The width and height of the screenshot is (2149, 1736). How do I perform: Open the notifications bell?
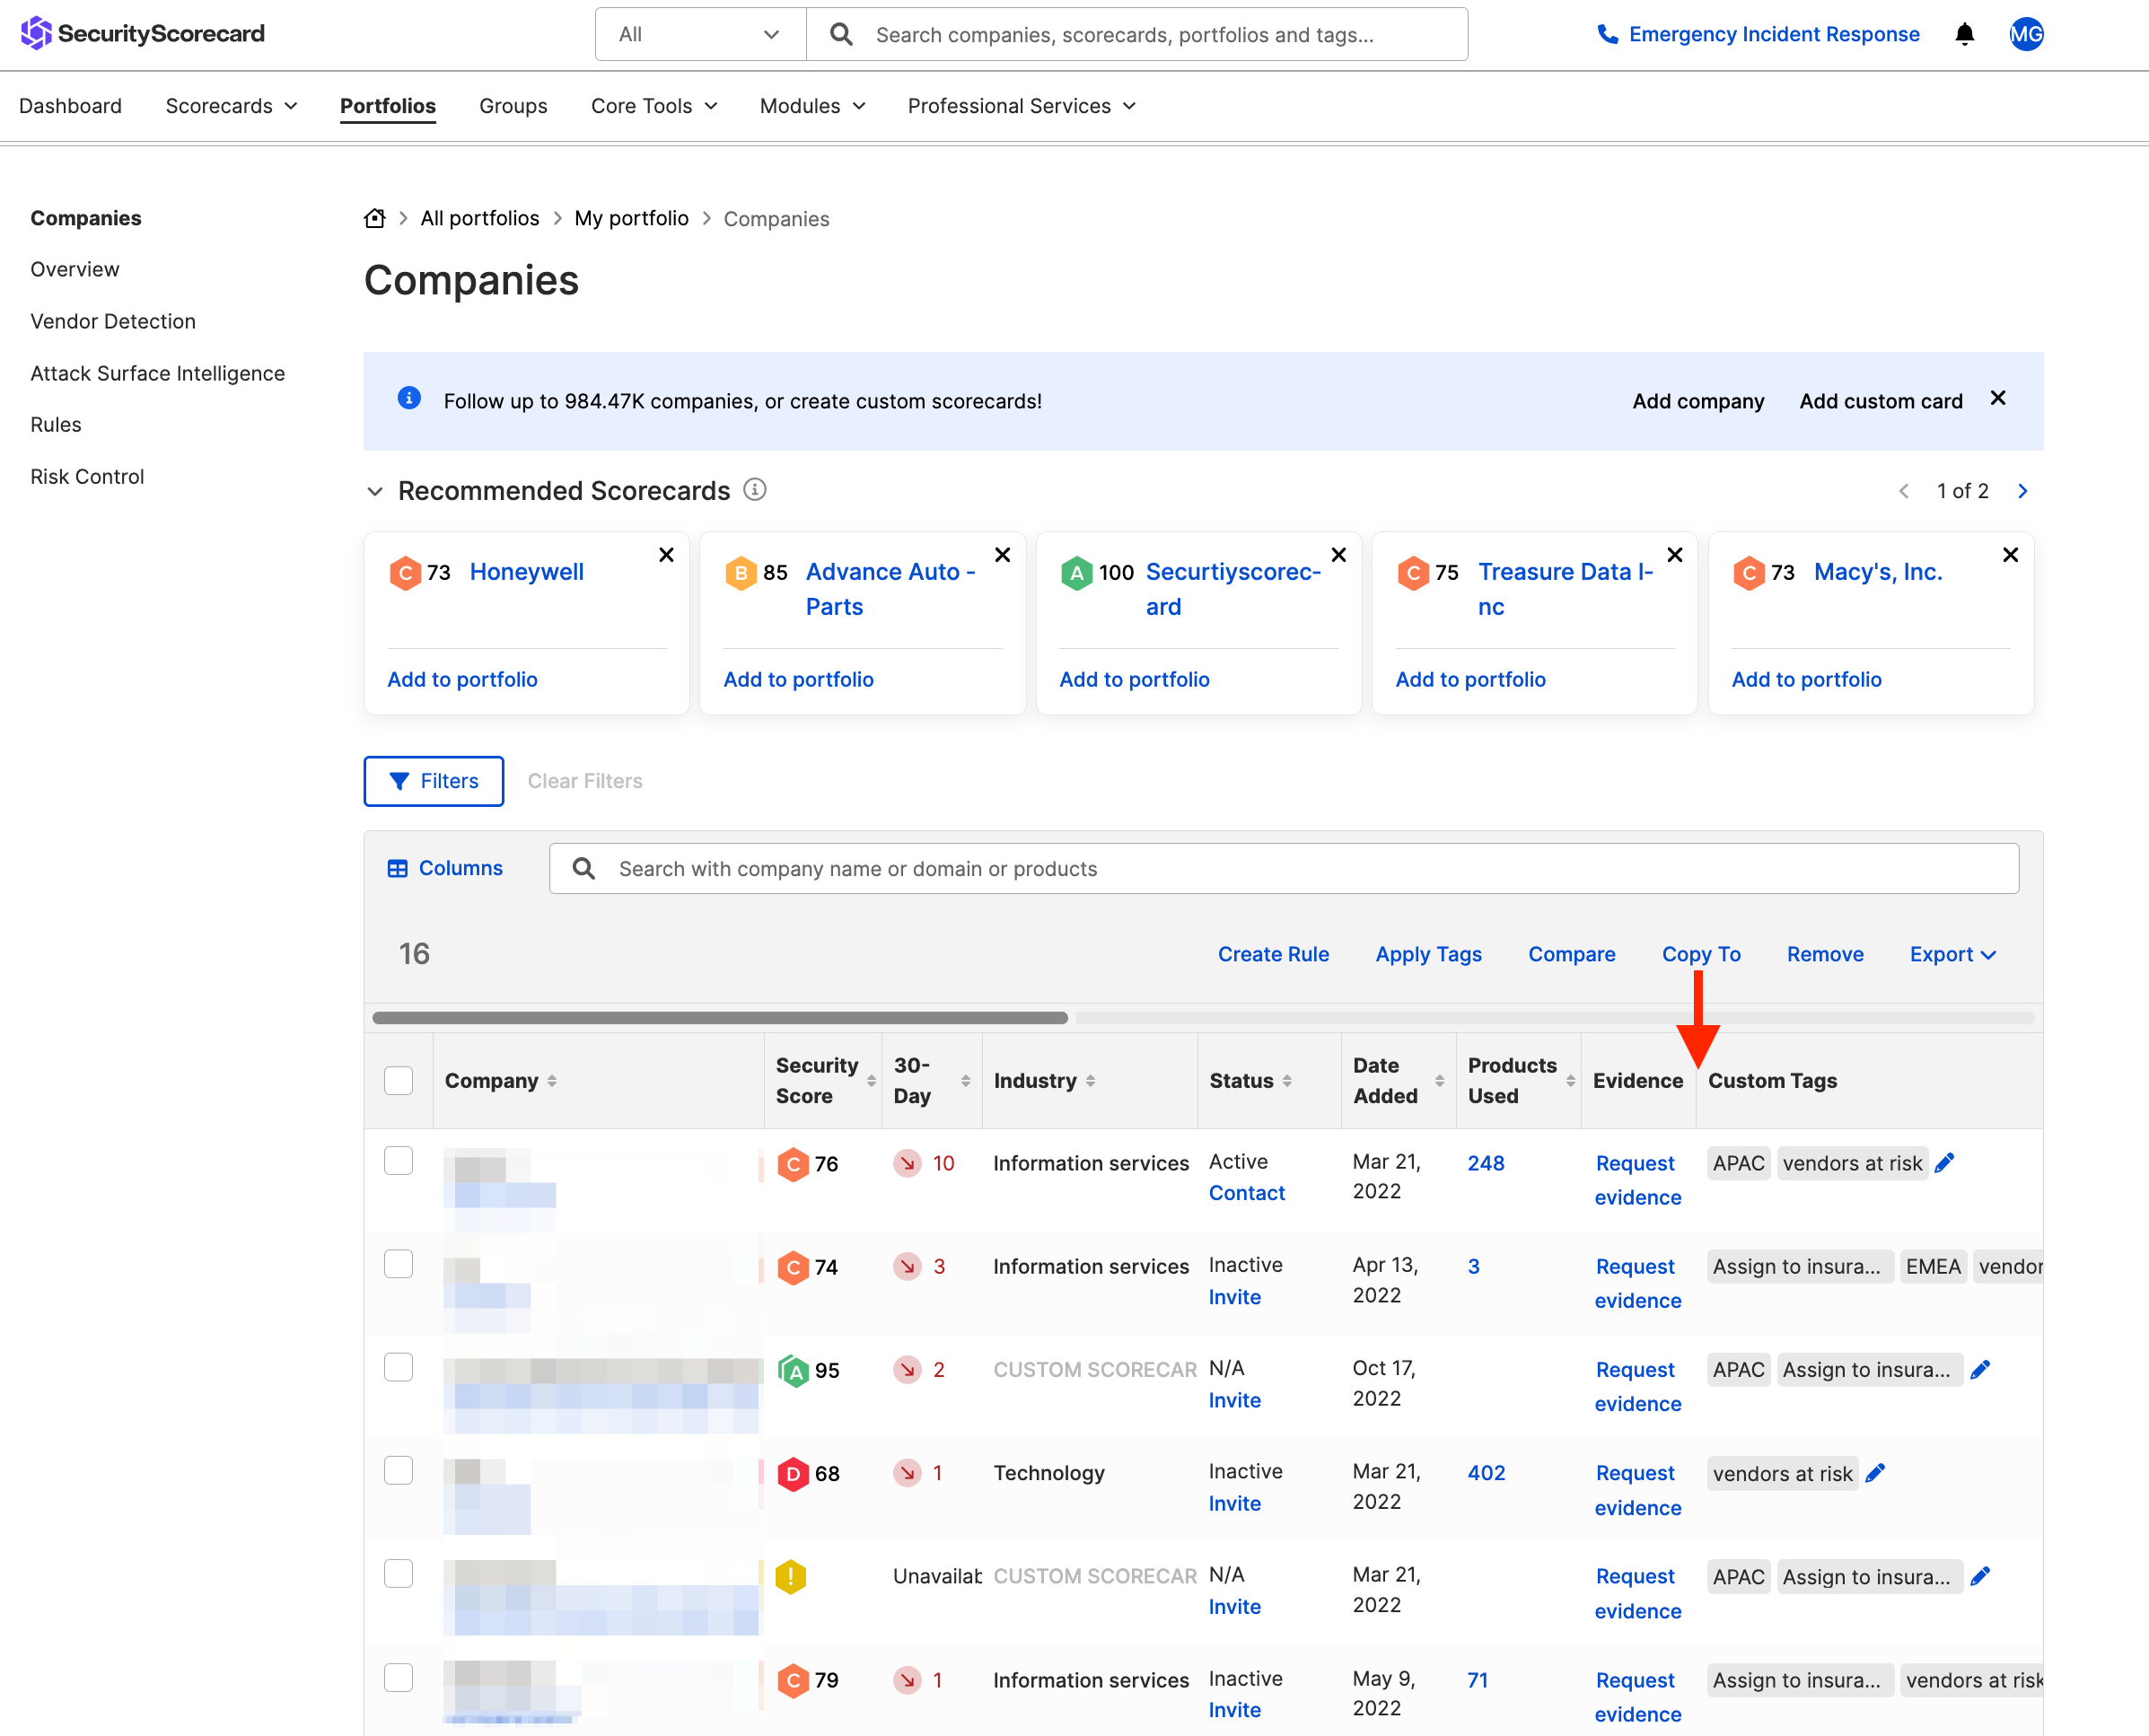[1964, 34]
